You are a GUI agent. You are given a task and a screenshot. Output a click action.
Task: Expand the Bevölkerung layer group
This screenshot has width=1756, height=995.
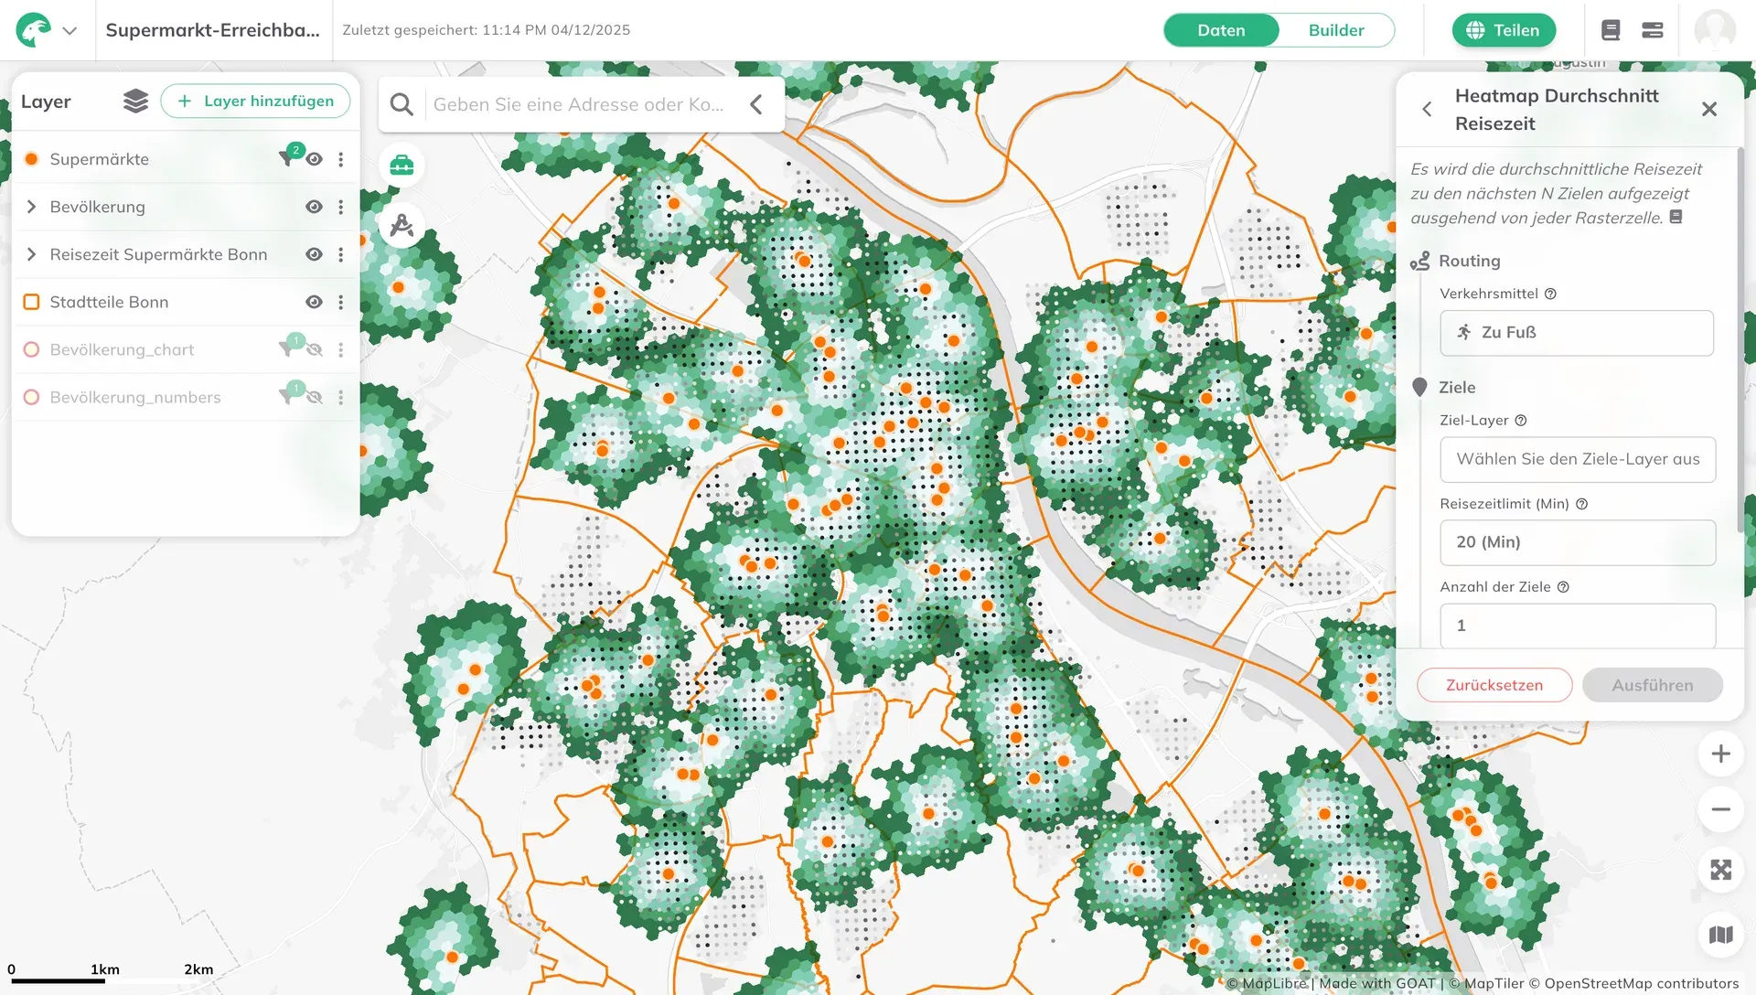(31, 207)
